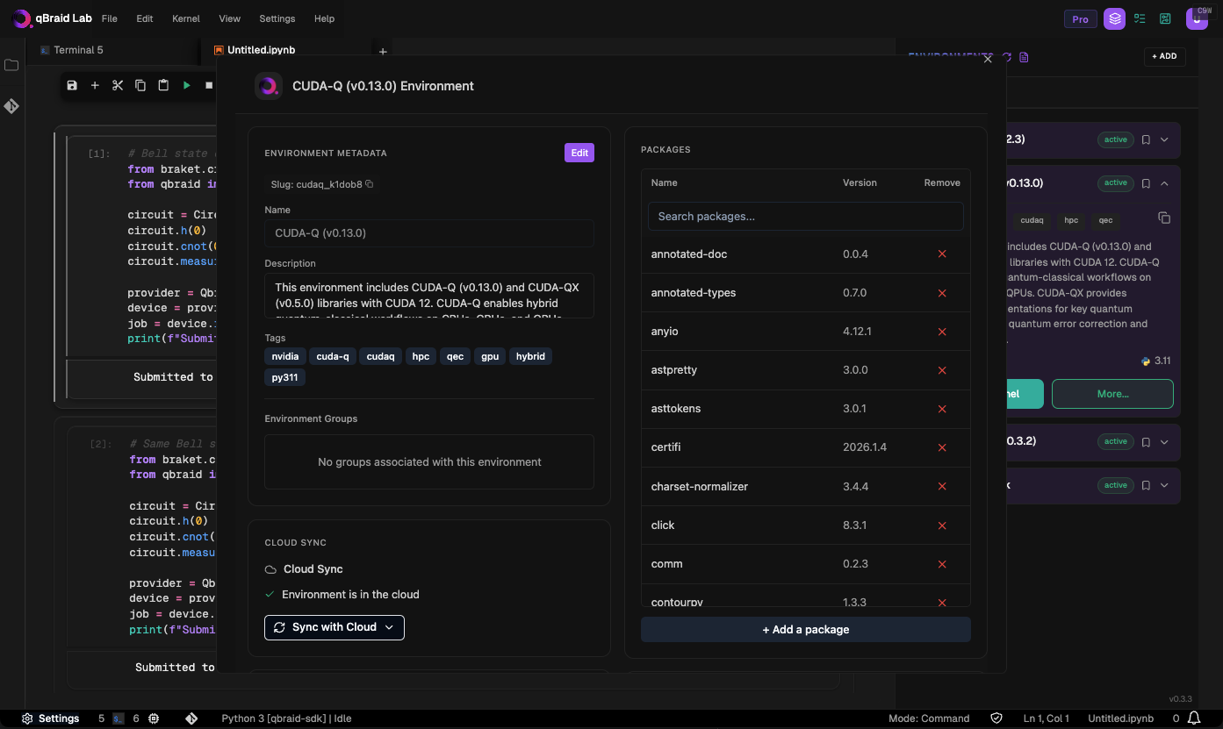Open the user account avatar

coord(1197,18)
